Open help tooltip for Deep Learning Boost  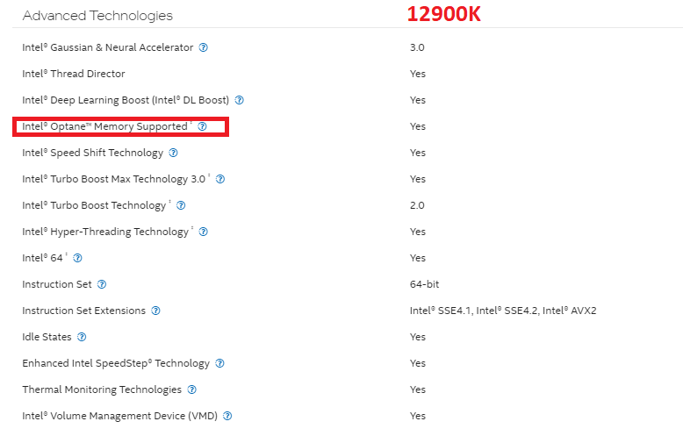239,100
